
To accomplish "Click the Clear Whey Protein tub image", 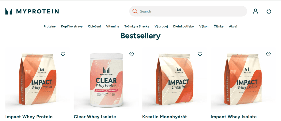I will click(106, 81).
